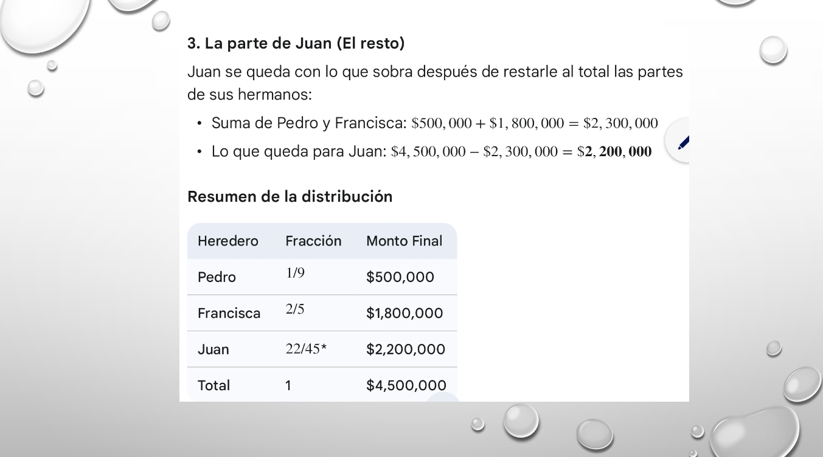Click the $500,000 amount in the table

pyautogui.click(x=400, y=277)
